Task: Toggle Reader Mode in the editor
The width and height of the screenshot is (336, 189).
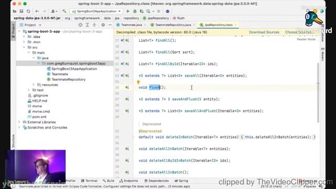Action: click(x=306, y=39)
